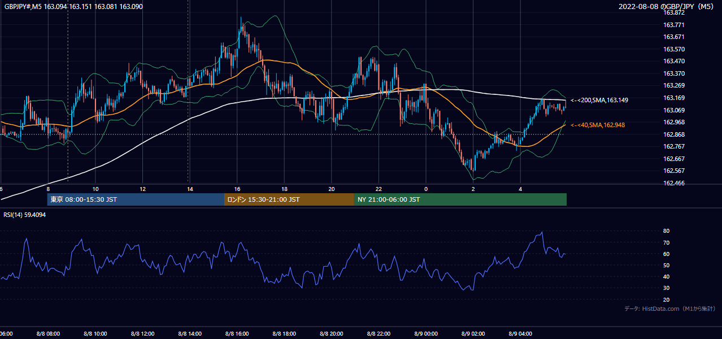722x339 pixels.
Task: Click price axis value 162.868
Action: pos(674,134)
